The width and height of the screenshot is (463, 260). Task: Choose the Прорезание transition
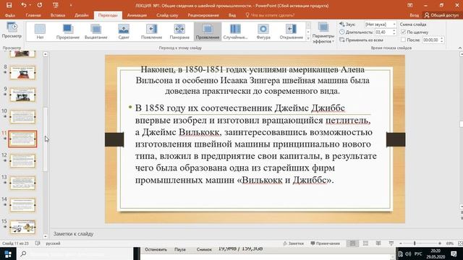[67, 31]
